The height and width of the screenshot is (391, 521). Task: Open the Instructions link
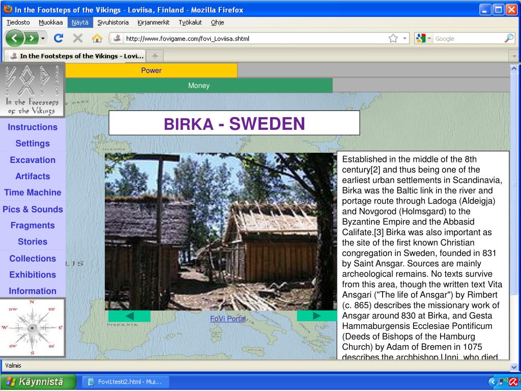point(33,127)
